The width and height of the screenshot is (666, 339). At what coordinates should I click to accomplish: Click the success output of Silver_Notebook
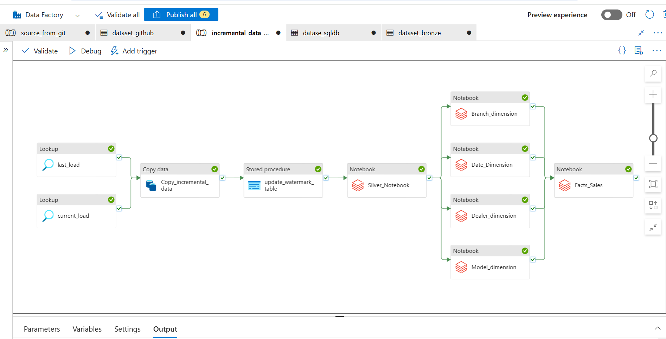(x=429, y=178)
